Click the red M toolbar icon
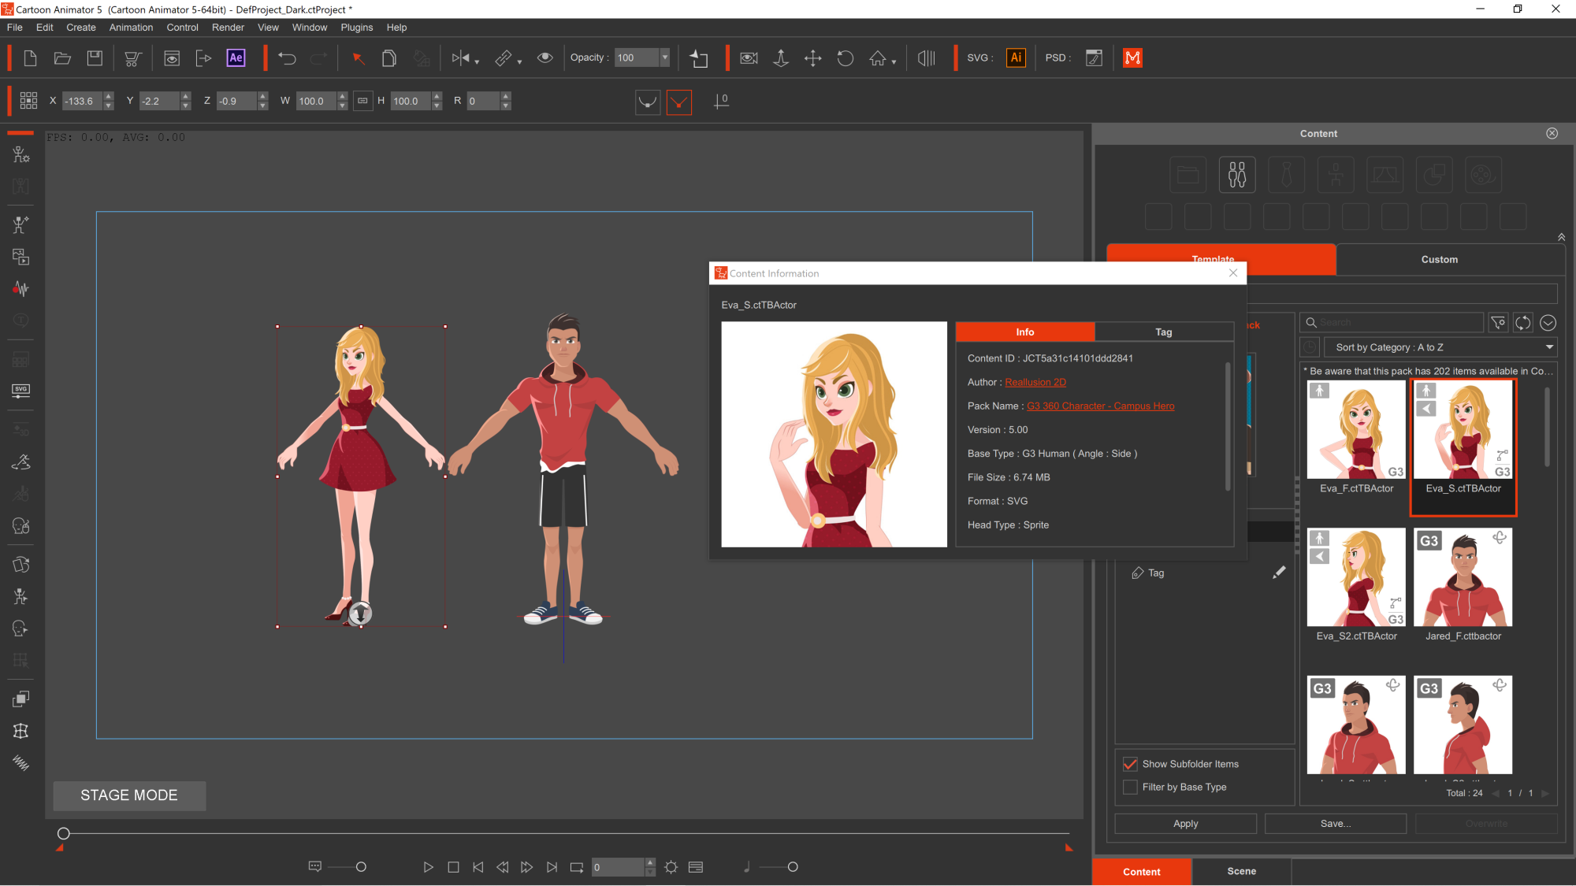Screen dimensions: 1576x886 coord(1132,57)
